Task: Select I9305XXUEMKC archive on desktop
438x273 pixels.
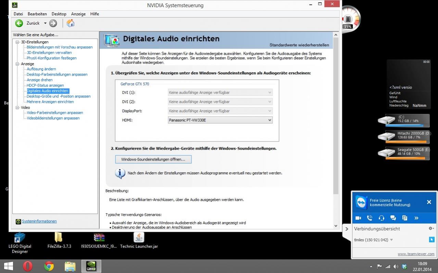Action: click(99, 240)
